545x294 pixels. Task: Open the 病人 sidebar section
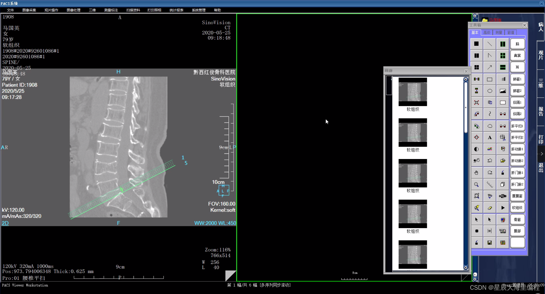tap(541, 27)
